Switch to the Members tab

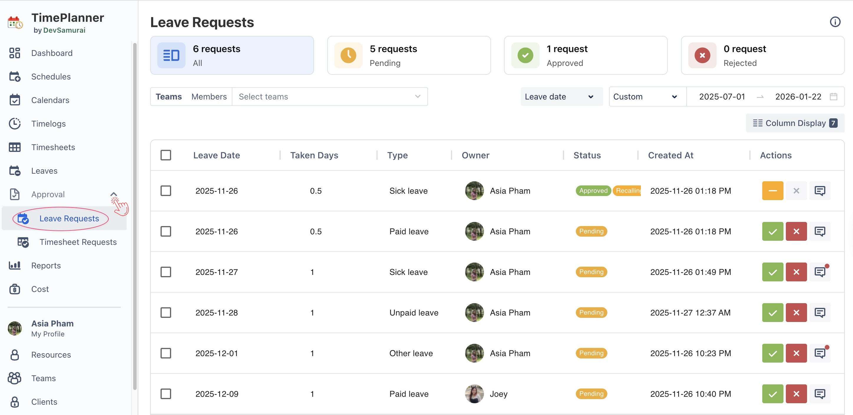pos(209,97)
